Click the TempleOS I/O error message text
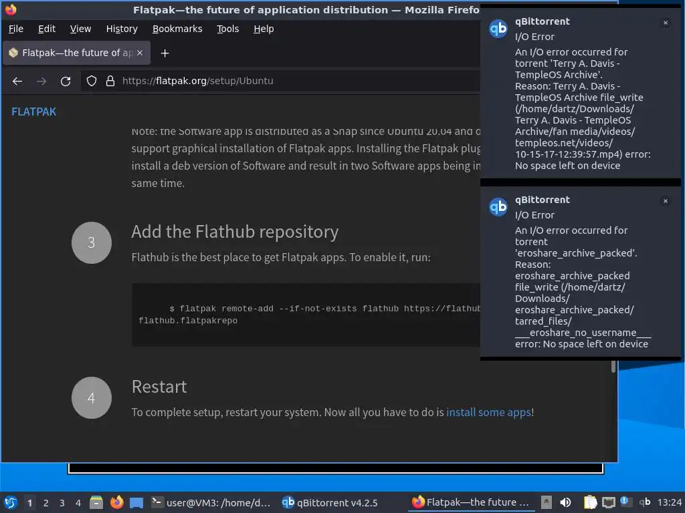685x513 pixels. click(x=583, y=109)
